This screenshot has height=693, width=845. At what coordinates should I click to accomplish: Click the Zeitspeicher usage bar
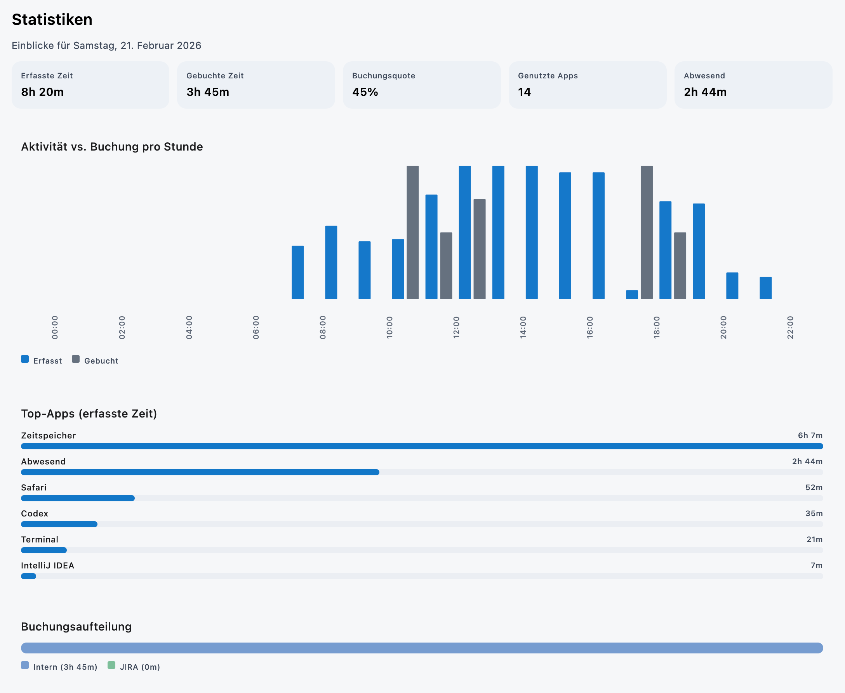(421, 446)
